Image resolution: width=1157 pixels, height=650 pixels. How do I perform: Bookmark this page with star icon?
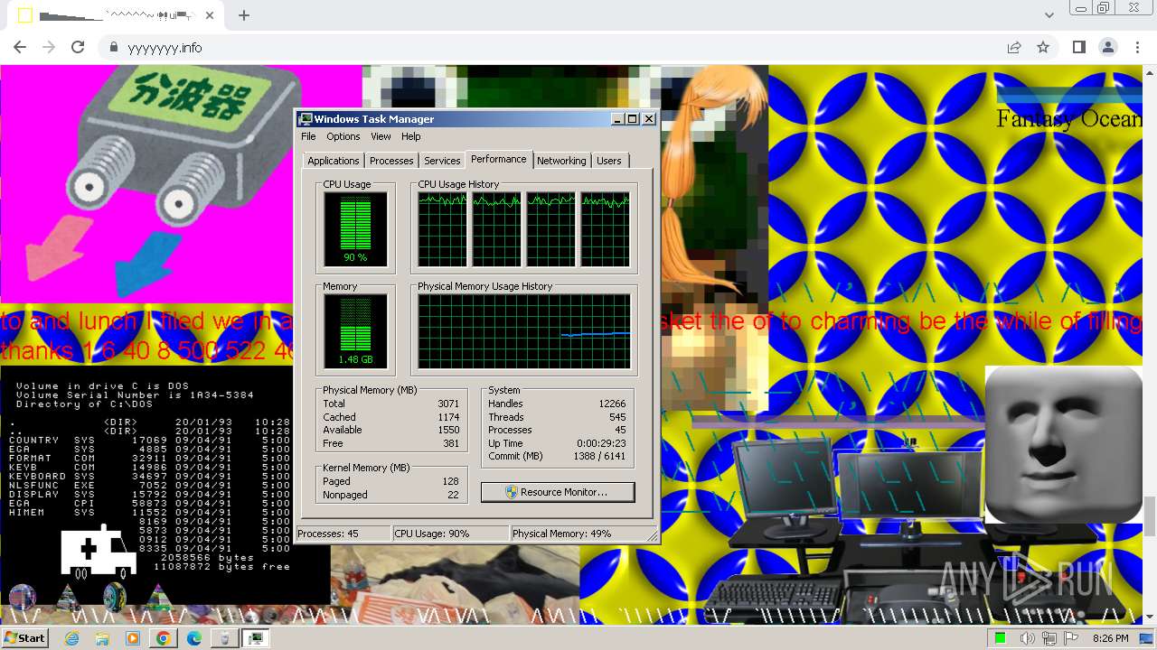click(1043, 47)
